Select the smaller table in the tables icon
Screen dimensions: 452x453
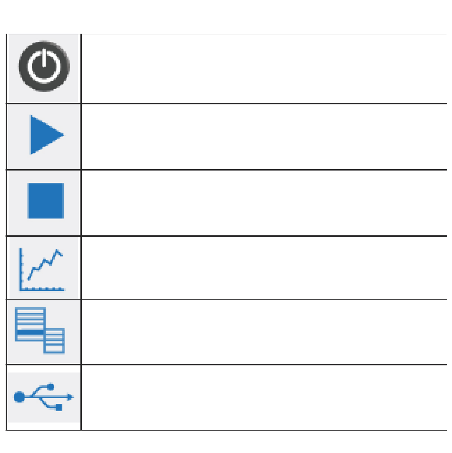(x=54, y=341)
